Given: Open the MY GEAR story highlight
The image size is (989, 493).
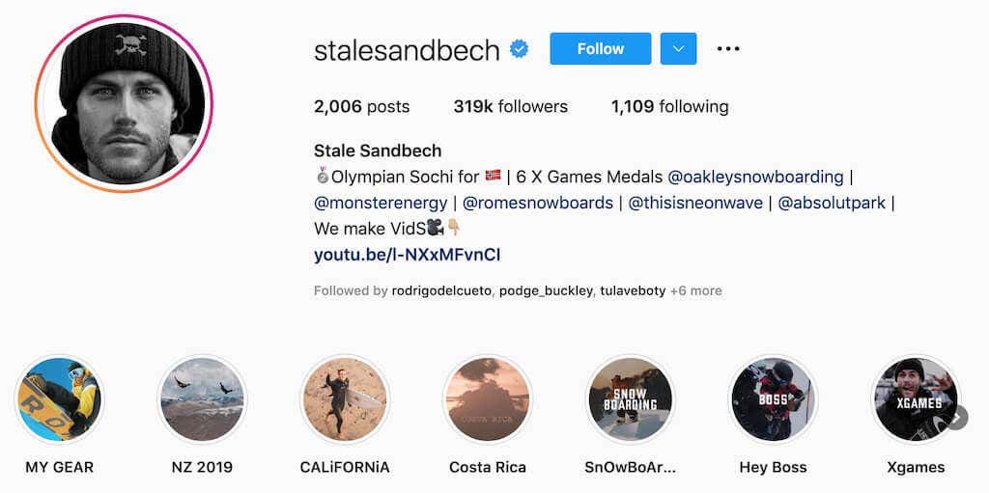Looking at the screenshot, I should [x=59, y=399].
